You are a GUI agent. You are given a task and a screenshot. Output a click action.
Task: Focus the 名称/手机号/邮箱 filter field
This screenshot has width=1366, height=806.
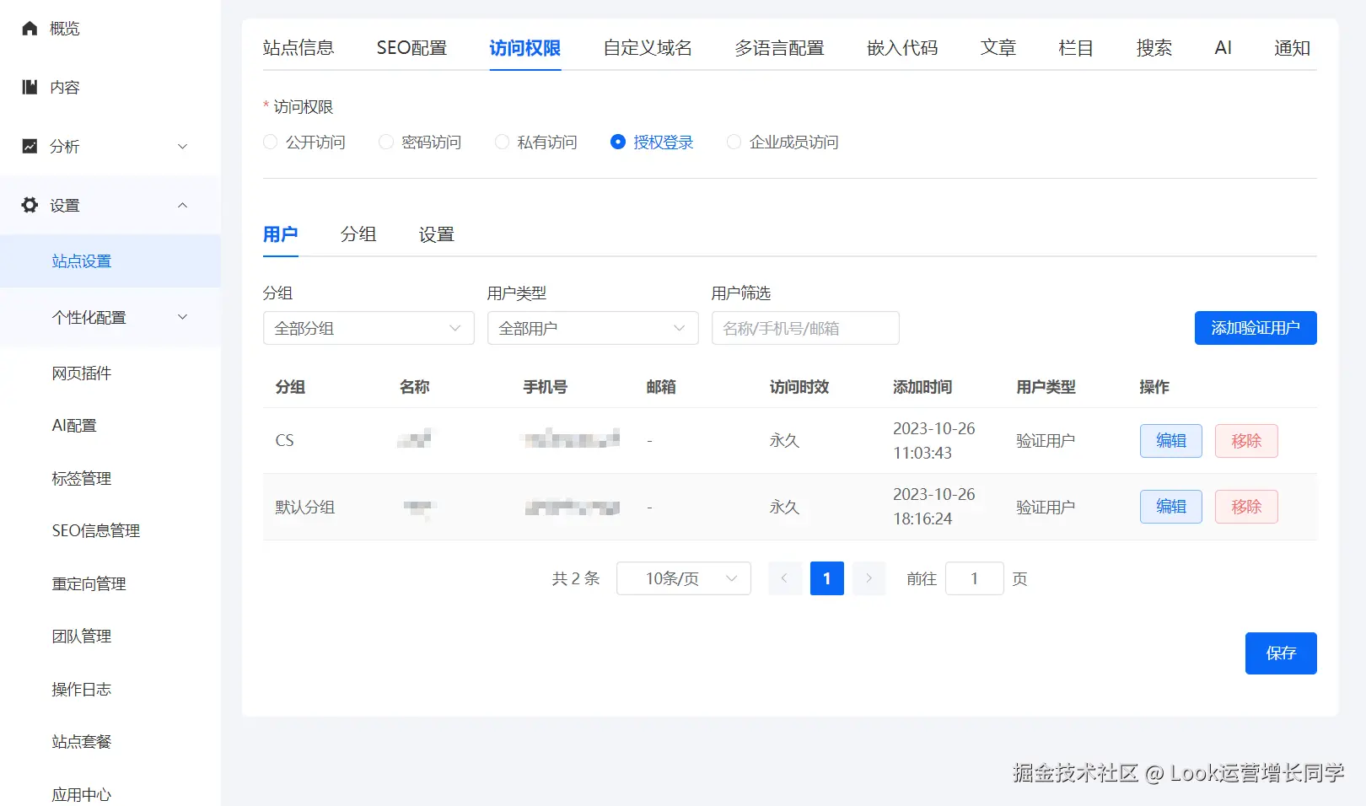(x=805, y=328)
